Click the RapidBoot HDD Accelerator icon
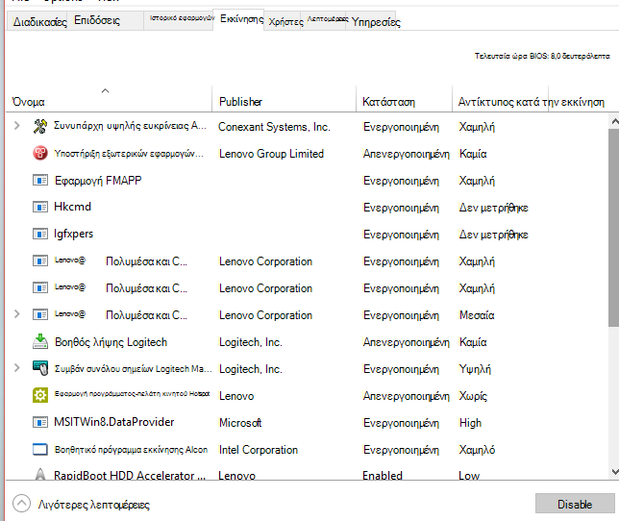619x521 pixels. pos(39,474)
